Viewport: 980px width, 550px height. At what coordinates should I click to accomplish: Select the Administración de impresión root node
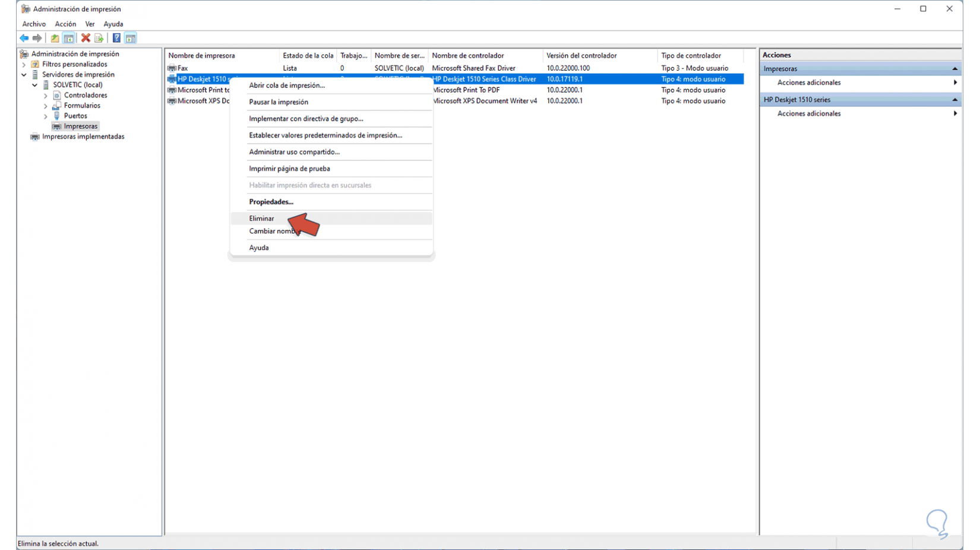tap(75, 54)
